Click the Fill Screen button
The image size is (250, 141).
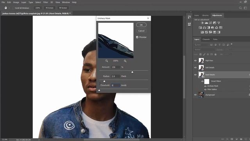tap(63, 8)
